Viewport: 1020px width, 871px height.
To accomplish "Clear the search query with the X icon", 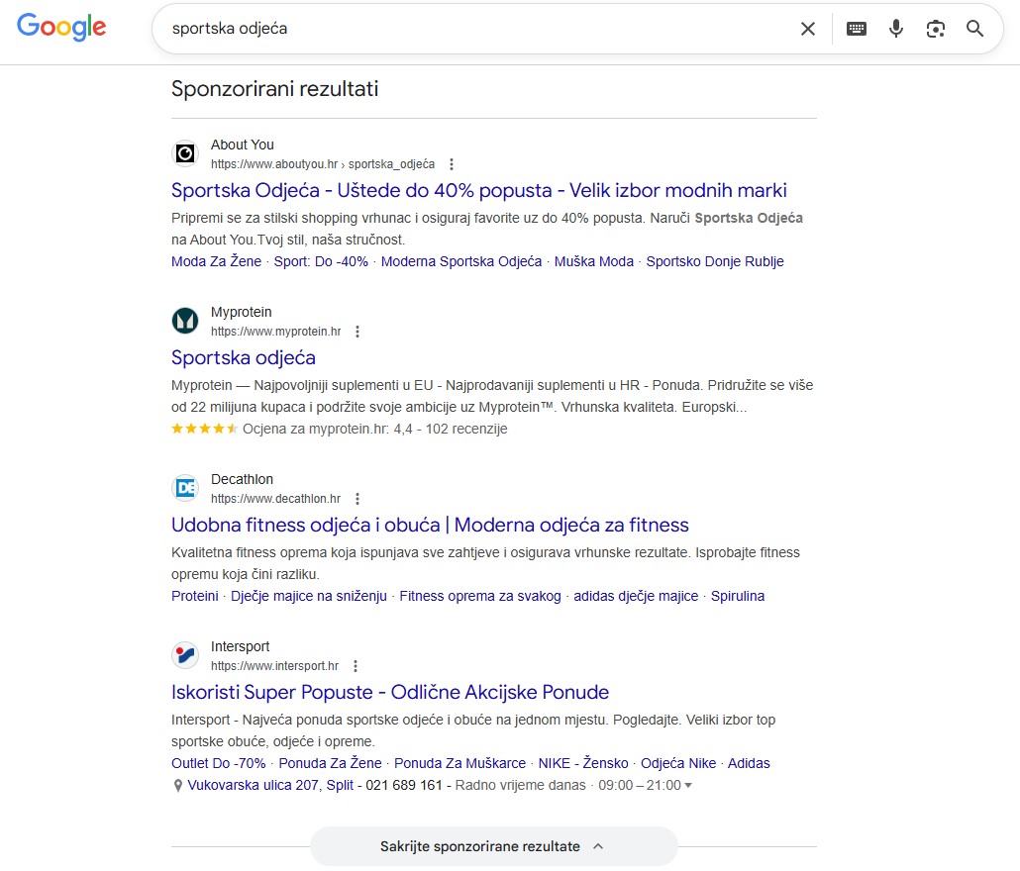I will 808,28.
